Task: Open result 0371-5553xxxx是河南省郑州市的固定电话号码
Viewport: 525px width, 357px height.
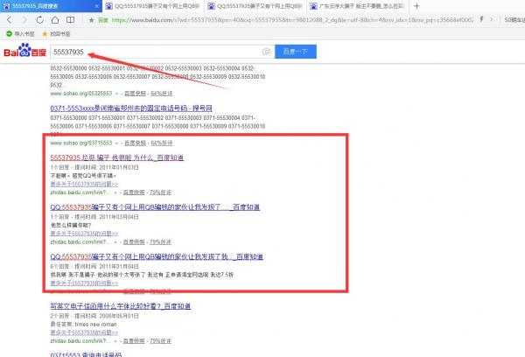Action: click(131, 108)
